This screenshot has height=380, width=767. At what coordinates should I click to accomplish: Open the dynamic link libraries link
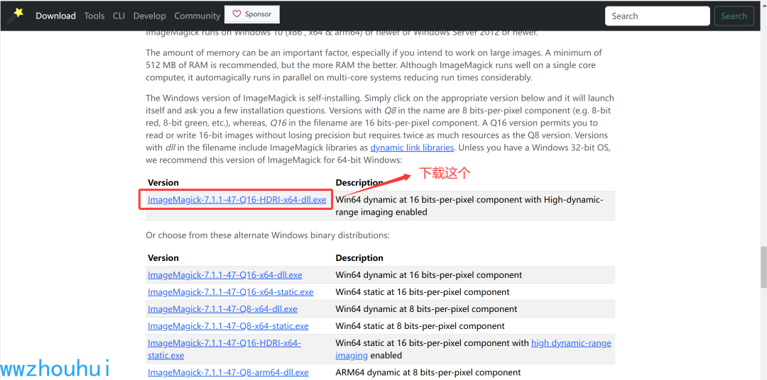412,147
